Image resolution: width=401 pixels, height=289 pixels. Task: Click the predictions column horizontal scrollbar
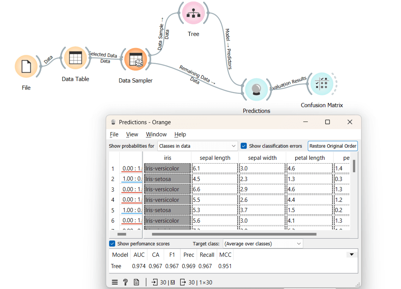122,234
